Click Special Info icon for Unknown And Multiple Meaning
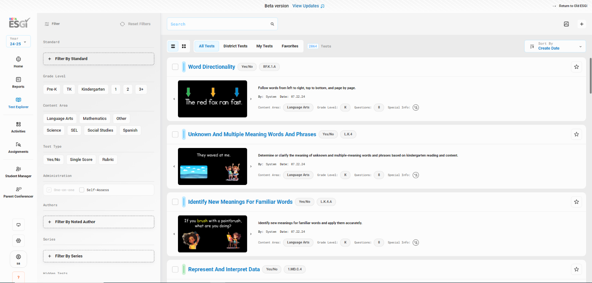 click(x=416, y=175)
